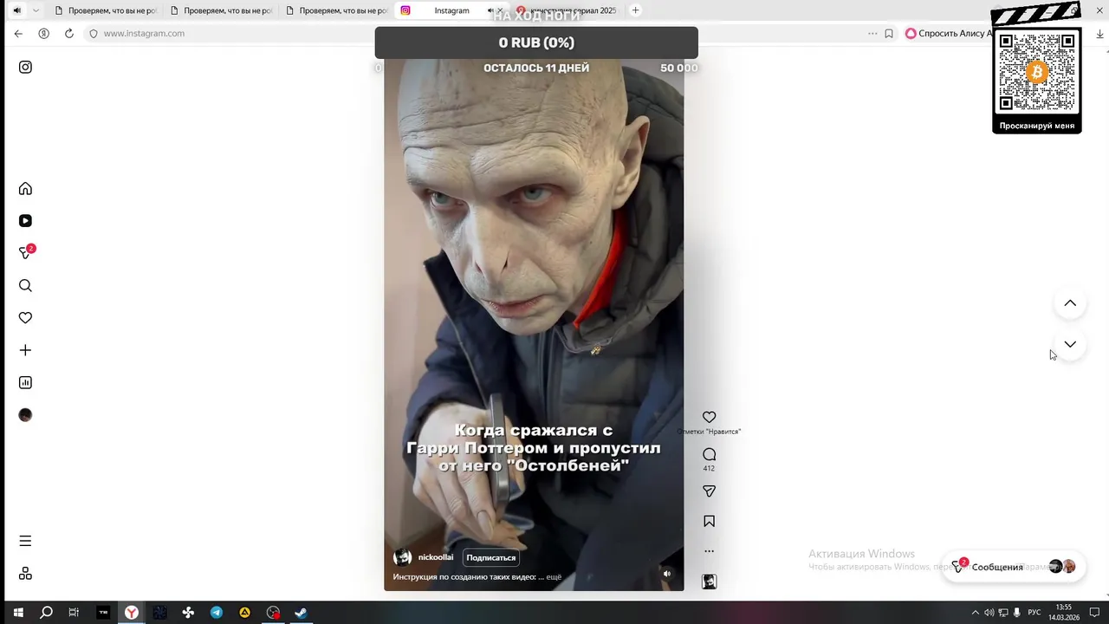Go to next reel with down chevron
Screen dimensions: 1109x624
coord(1070,344)
